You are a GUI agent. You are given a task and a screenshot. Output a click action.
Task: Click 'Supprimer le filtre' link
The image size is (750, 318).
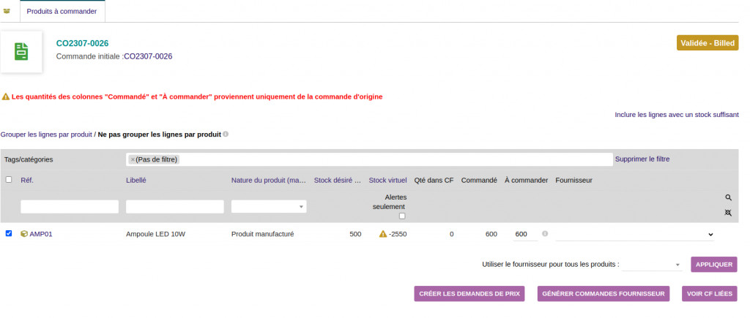[642, 159]
